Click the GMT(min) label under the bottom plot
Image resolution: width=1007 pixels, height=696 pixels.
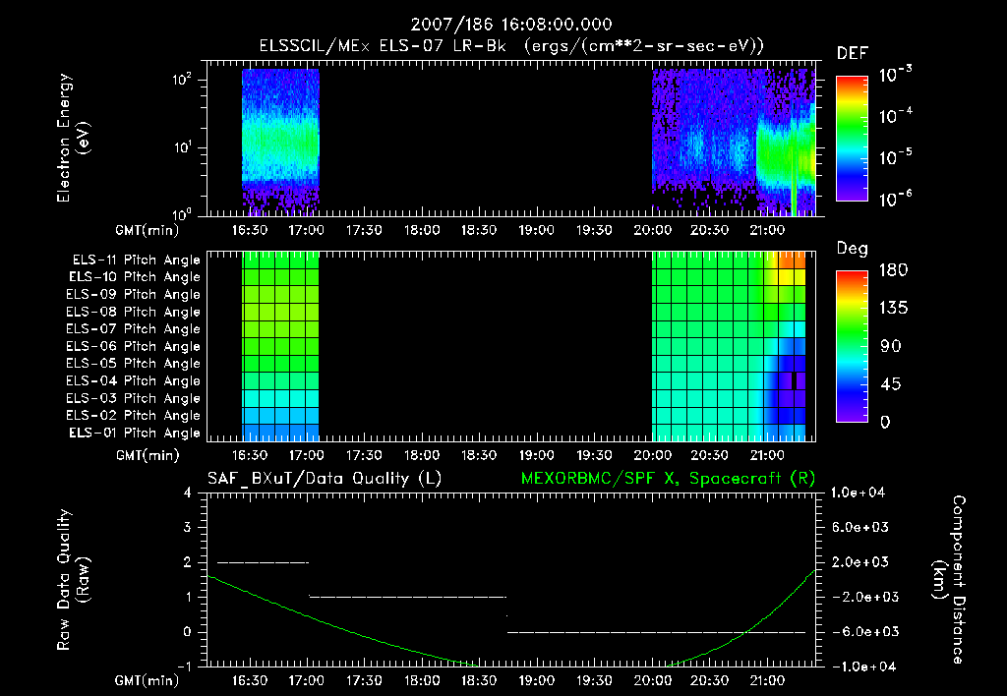coord(148,680)
